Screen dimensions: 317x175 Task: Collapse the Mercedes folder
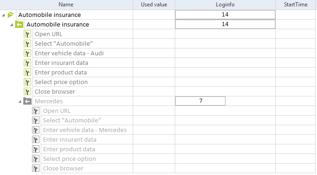20,101
